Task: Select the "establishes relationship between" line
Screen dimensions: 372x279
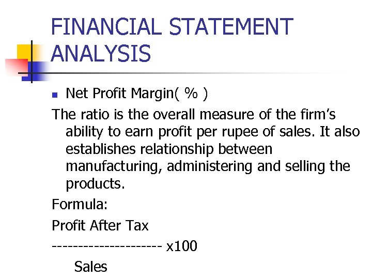Action: pyautogui.click(x=168, y=149)
